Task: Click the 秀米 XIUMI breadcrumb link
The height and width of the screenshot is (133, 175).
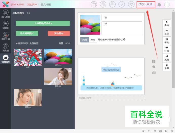Action: pos(17,5)
